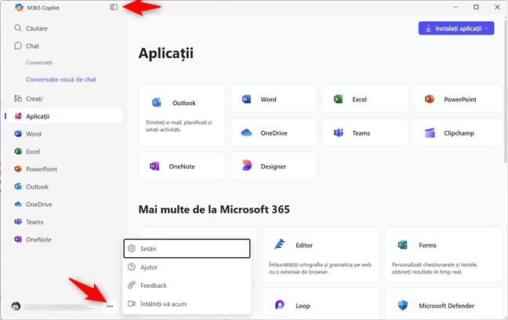Viewport: 508px width, 320px height.
Task: Choose Setări from the popup menu
Action: coord(187,249)
